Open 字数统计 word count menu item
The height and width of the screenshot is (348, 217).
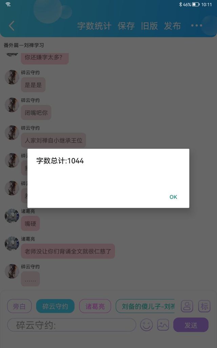coord(94,26)
